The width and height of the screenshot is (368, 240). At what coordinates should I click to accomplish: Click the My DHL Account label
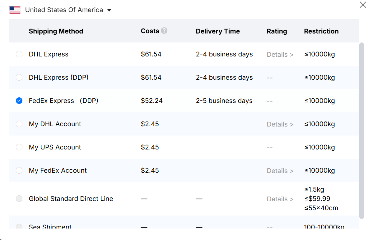55,124
